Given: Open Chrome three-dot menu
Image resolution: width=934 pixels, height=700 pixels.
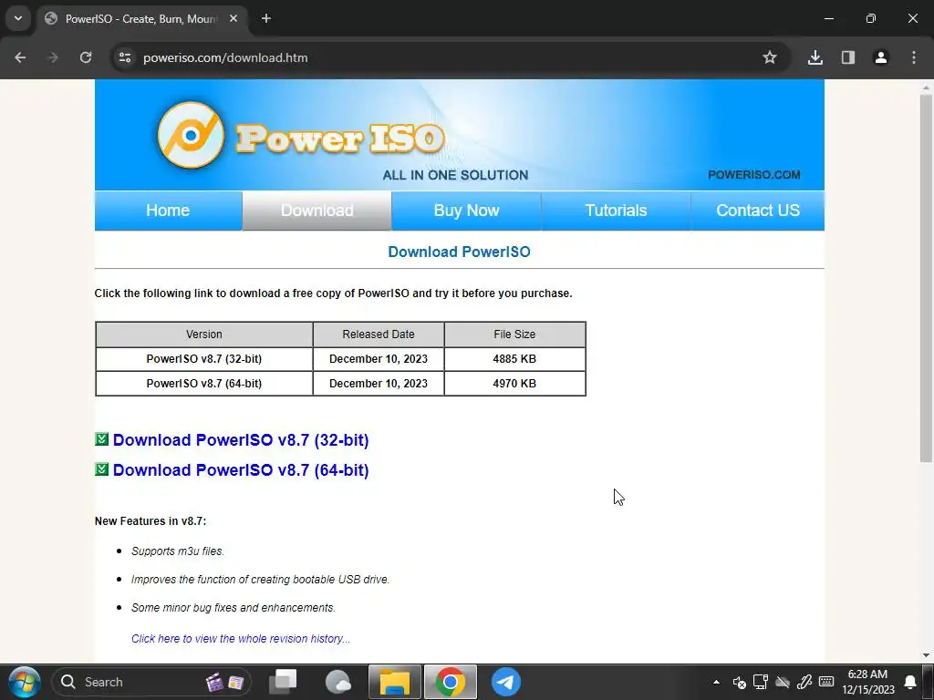Looking at the screenshot, I should (914, 57).
